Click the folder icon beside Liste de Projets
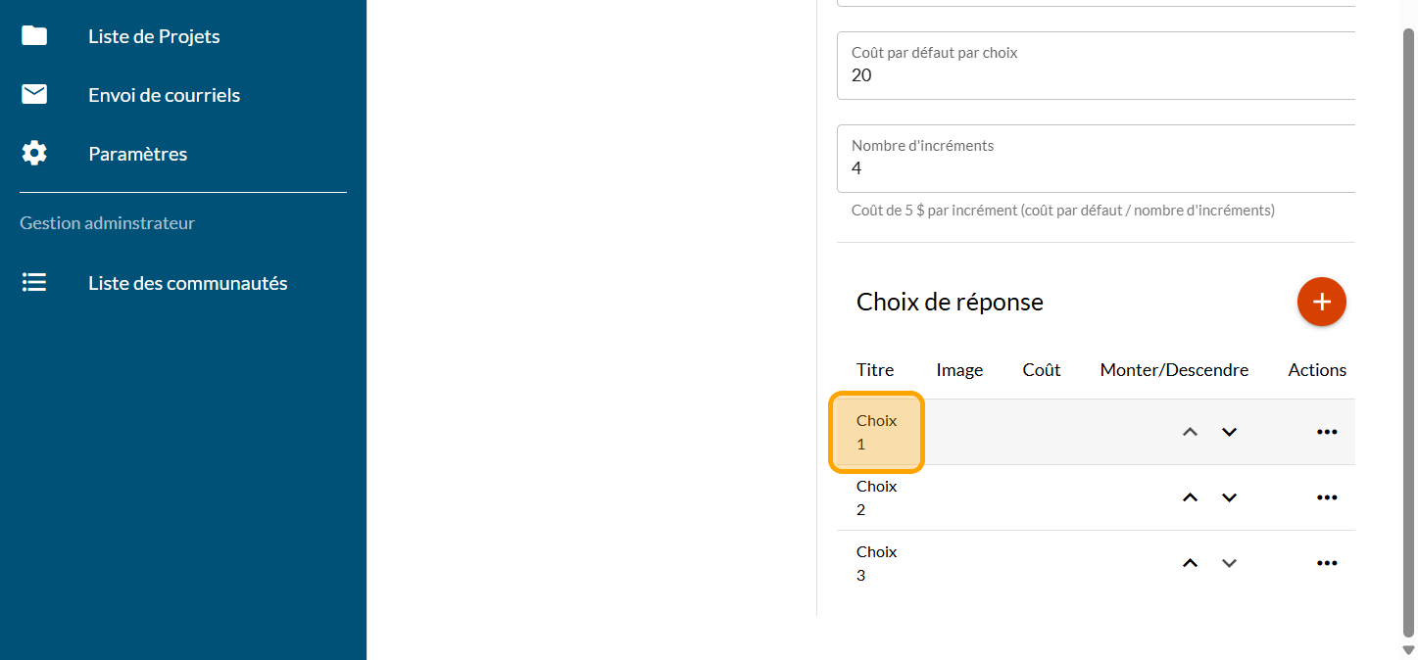The image size is (1418, 660). tap(34, 36)
